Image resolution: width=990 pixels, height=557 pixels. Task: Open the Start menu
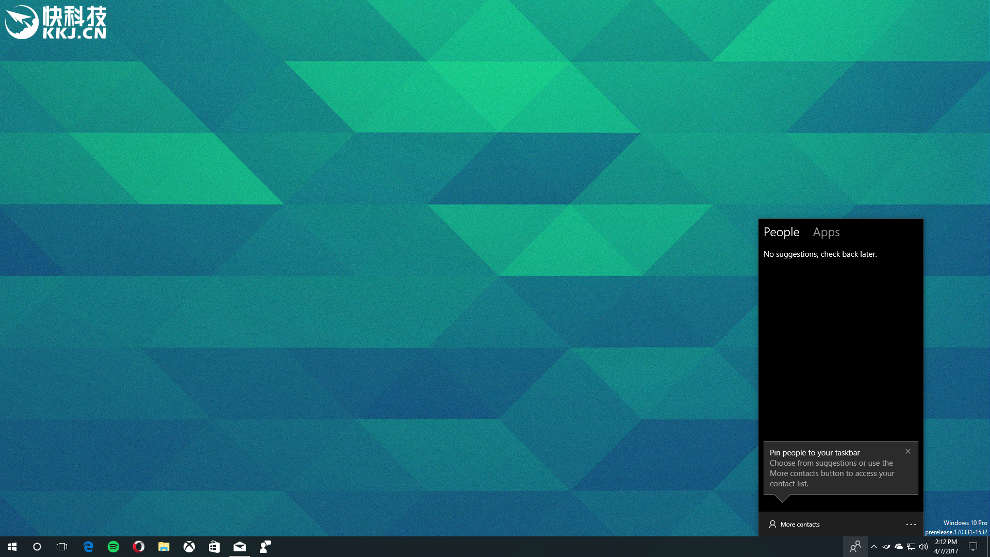coord(12,547)
